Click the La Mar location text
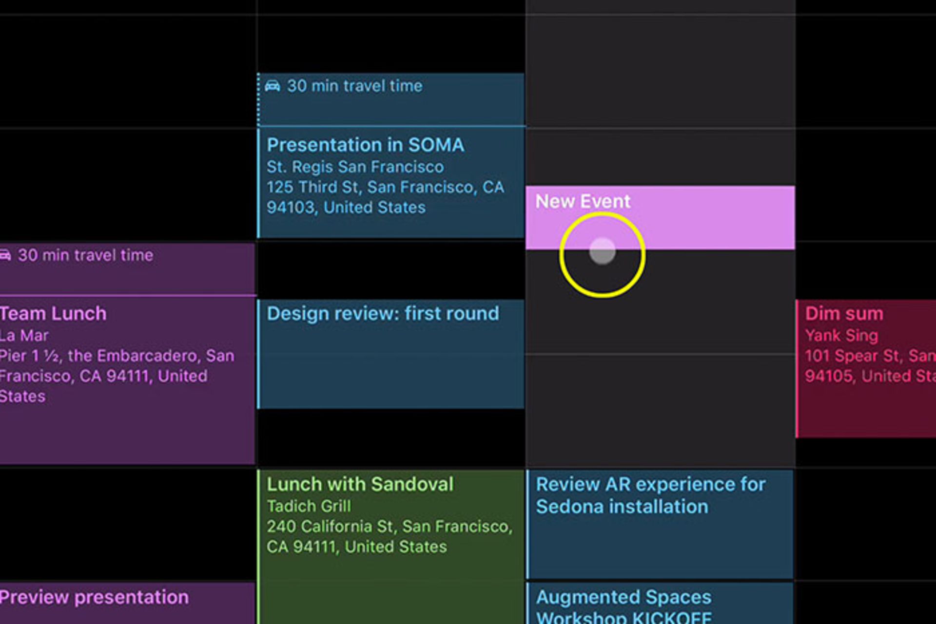Viewport: 936px width, 624px height. pos(24,336)
